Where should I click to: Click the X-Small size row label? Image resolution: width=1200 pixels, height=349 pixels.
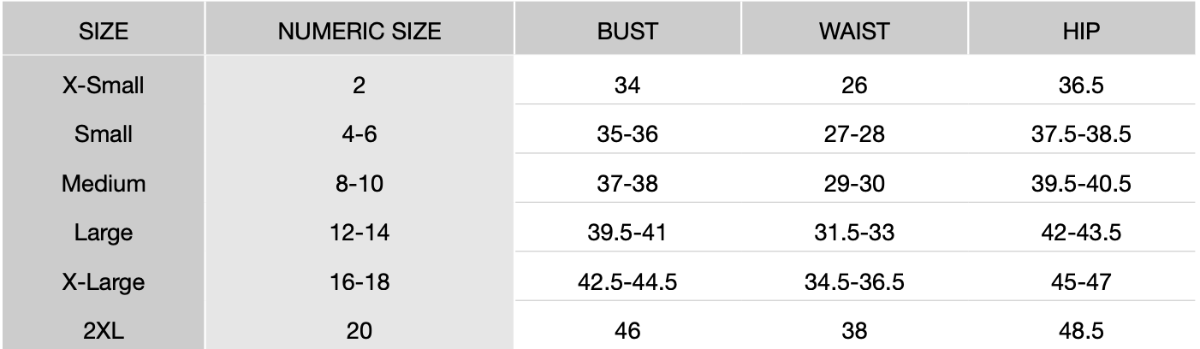click(x=103, y=86)
